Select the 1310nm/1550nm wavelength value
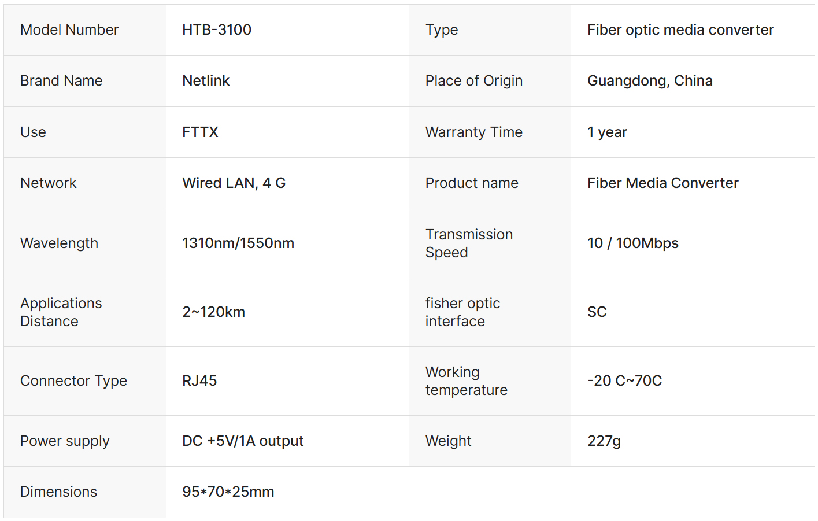818x521 pixels. tap(238, 243)
